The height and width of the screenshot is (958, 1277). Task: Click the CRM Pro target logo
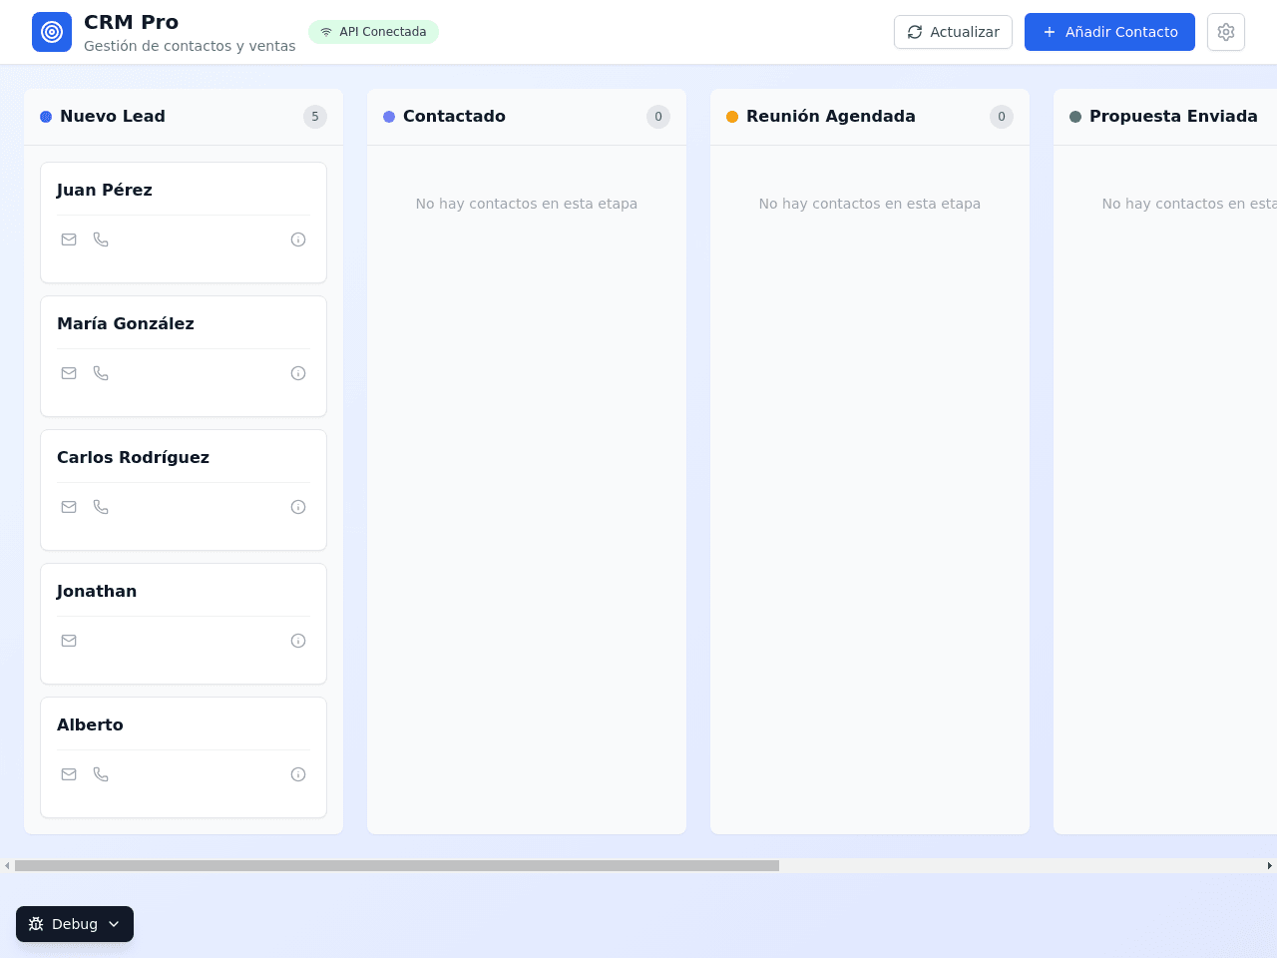coord(52,32)
